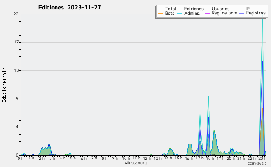Select the Bots legend label
Image resolution: width=271 pixels, height=167 pixels.
(170, 13)
